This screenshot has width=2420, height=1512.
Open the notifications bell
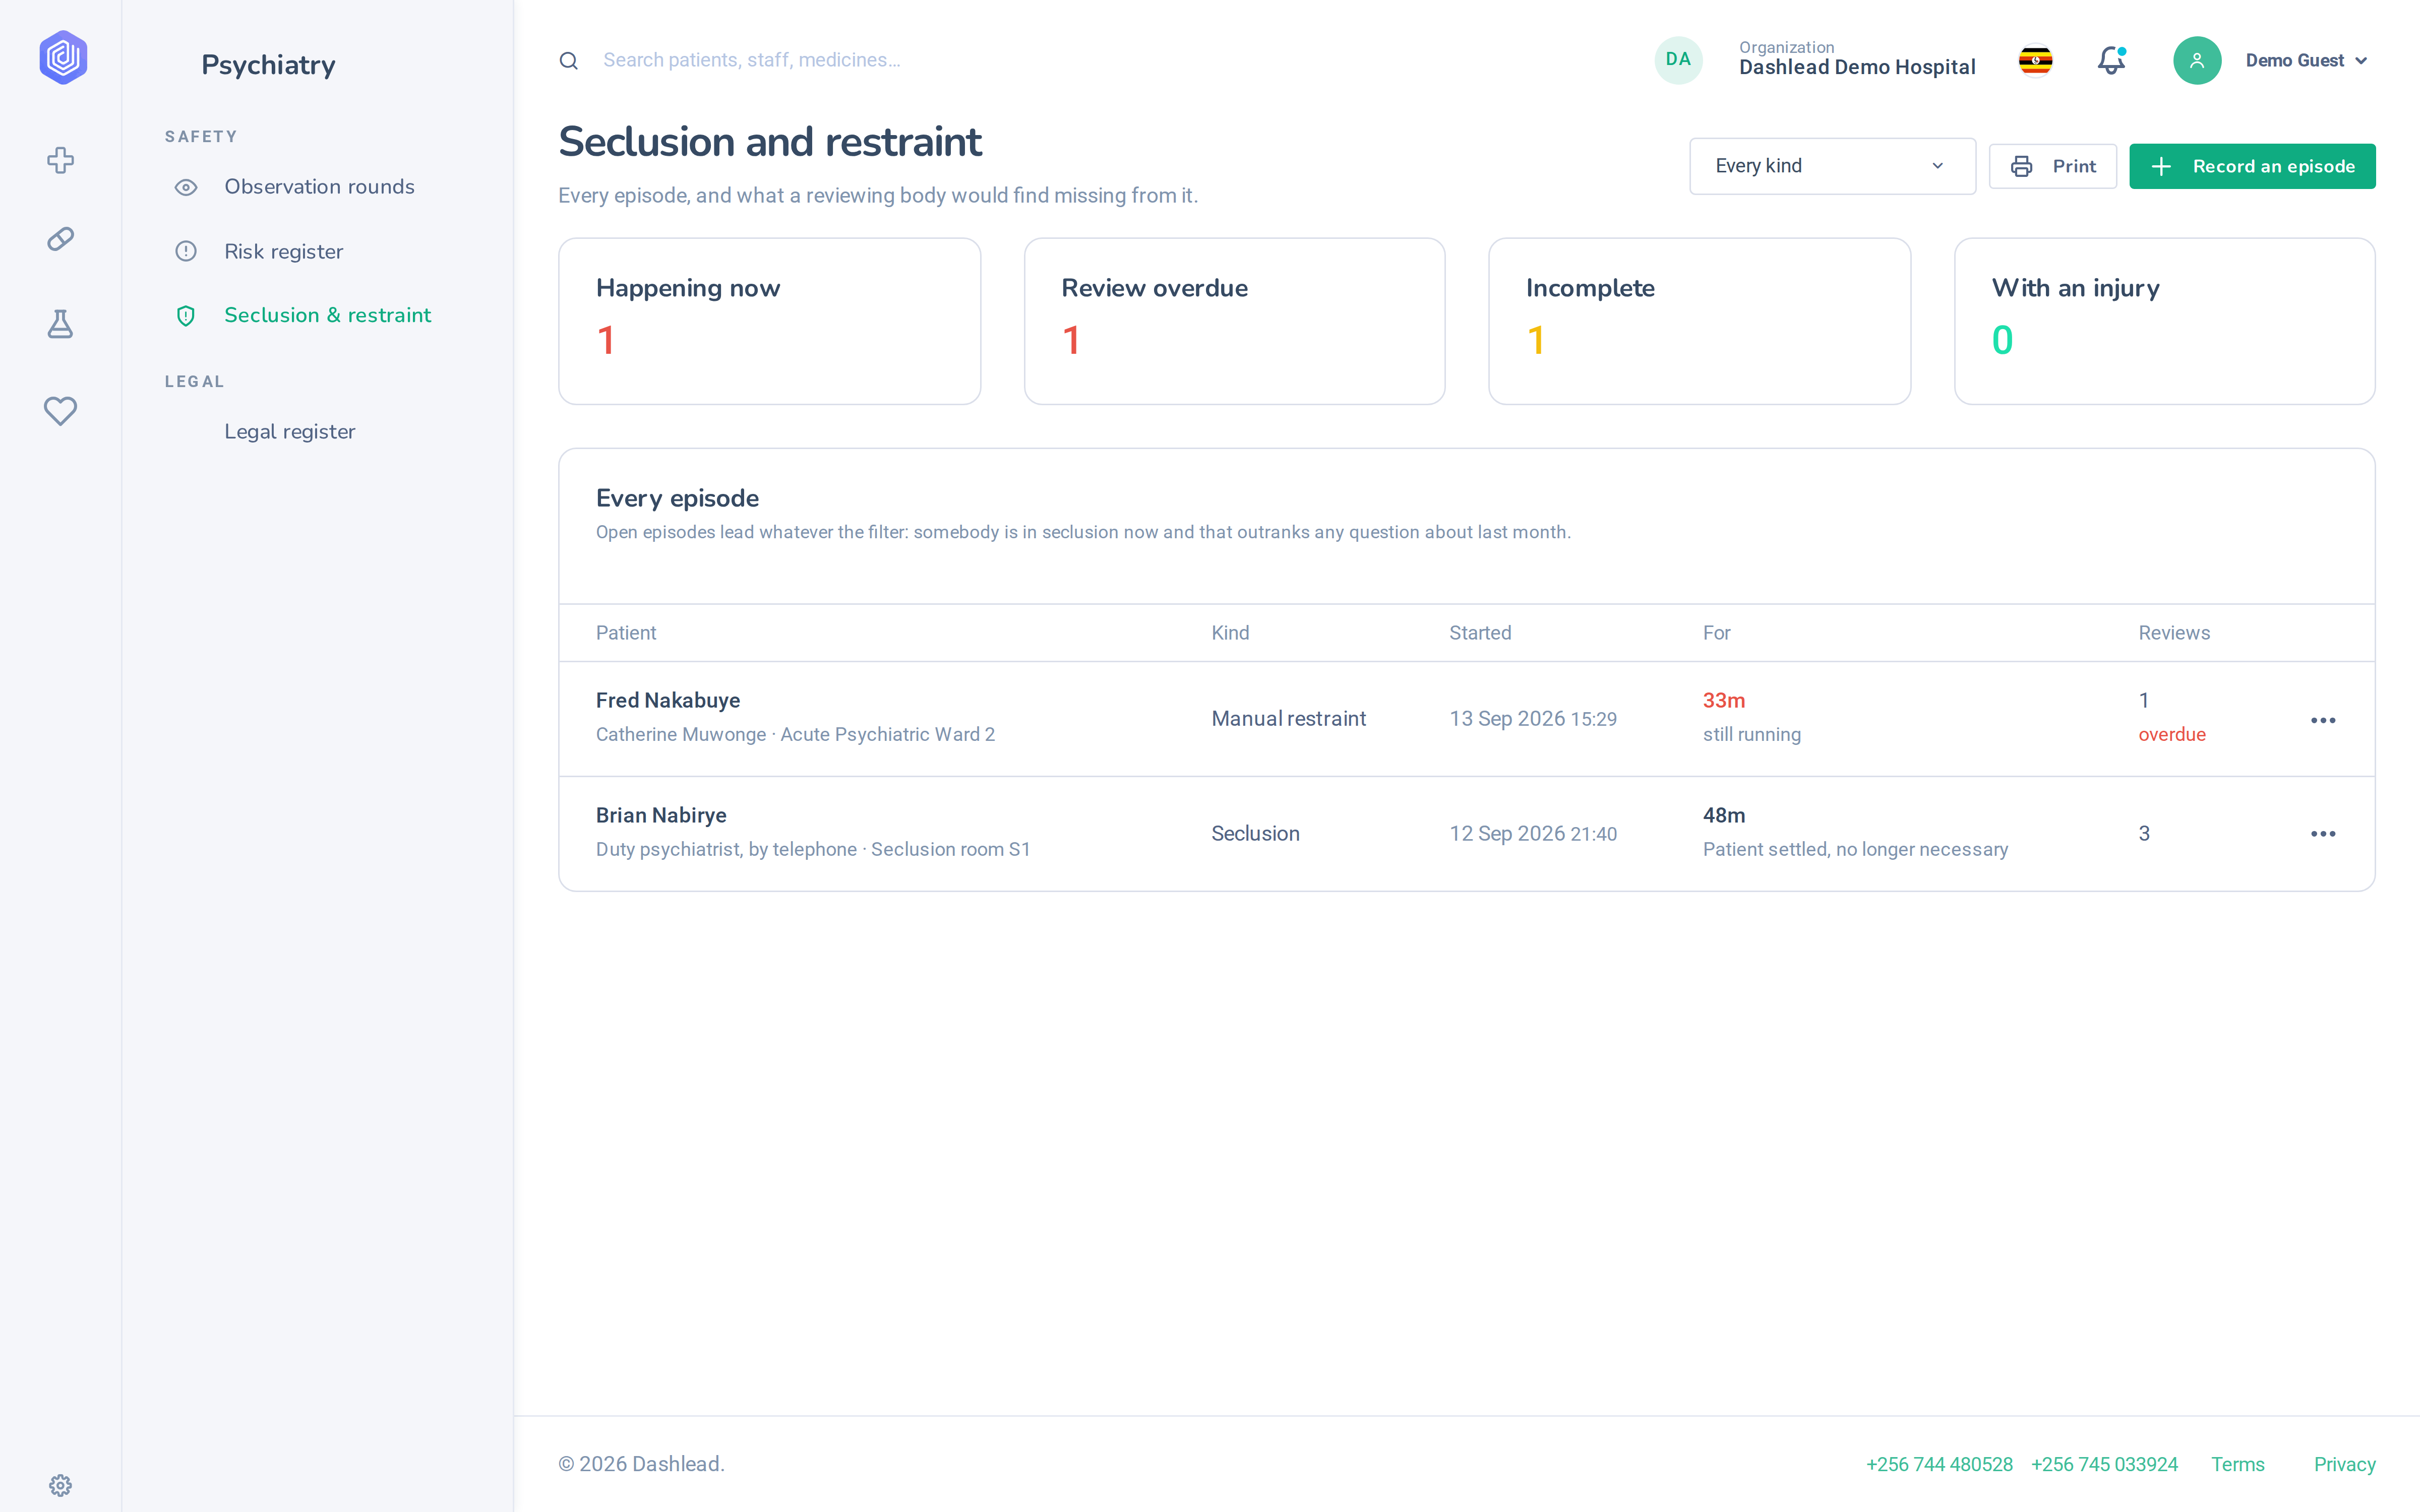(x=2111, y=61)
